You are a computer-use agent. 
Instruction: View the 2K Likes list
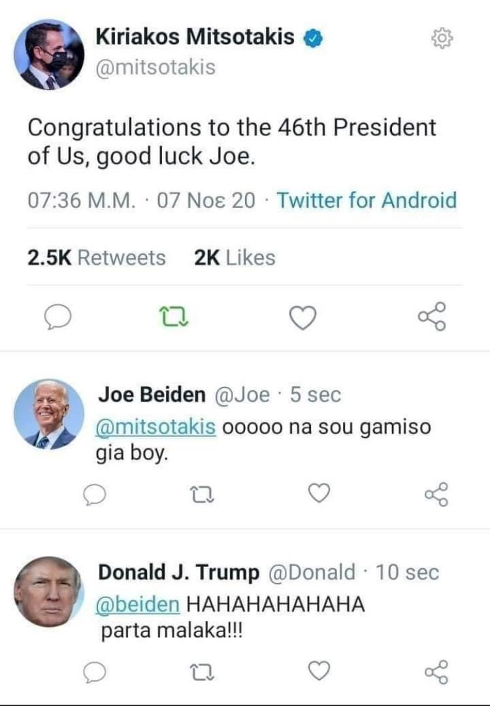click(235, 258)
